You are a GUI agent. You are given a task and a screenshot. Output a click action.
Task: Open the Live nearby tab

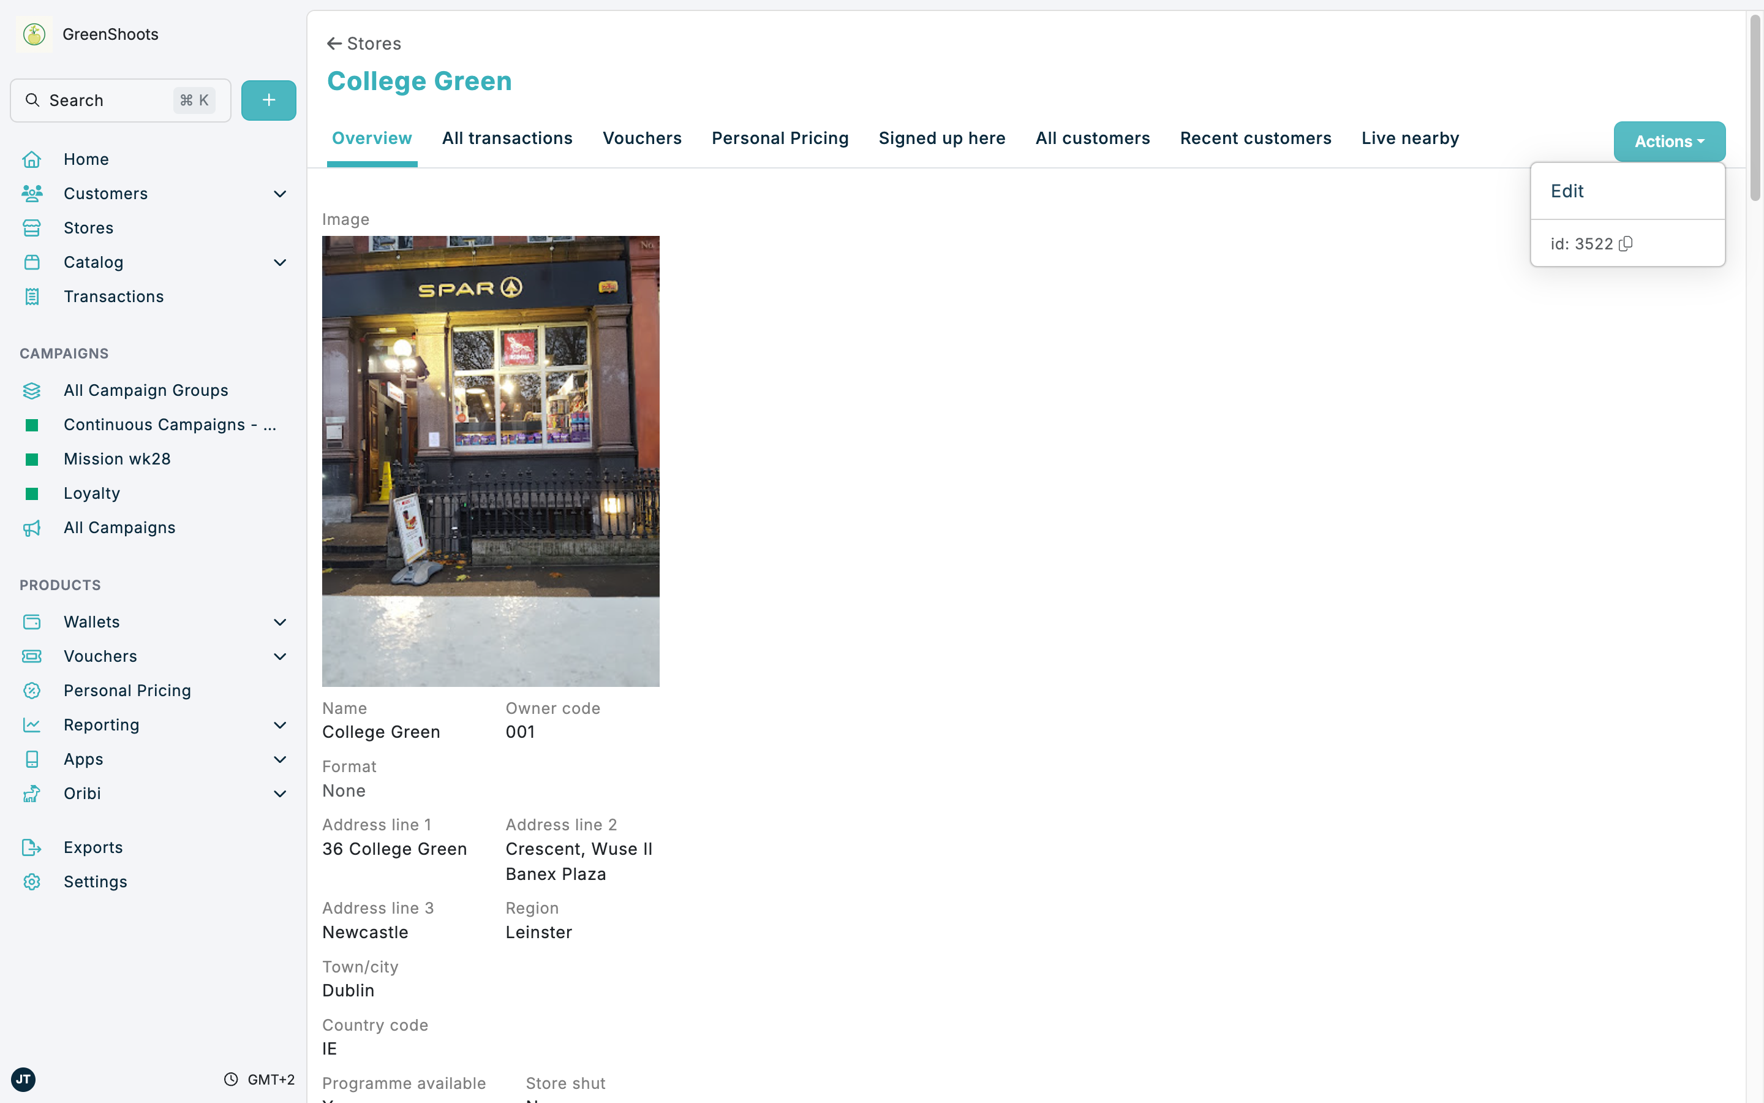point(1410,138)
